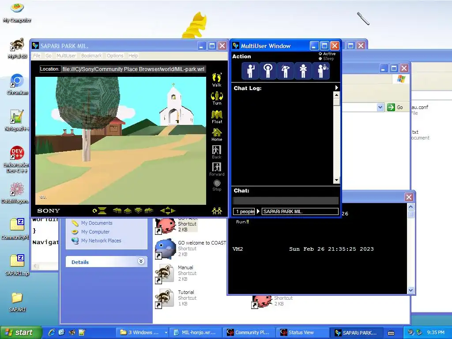
Task: Open the Options menu
Action: [115, 56]
